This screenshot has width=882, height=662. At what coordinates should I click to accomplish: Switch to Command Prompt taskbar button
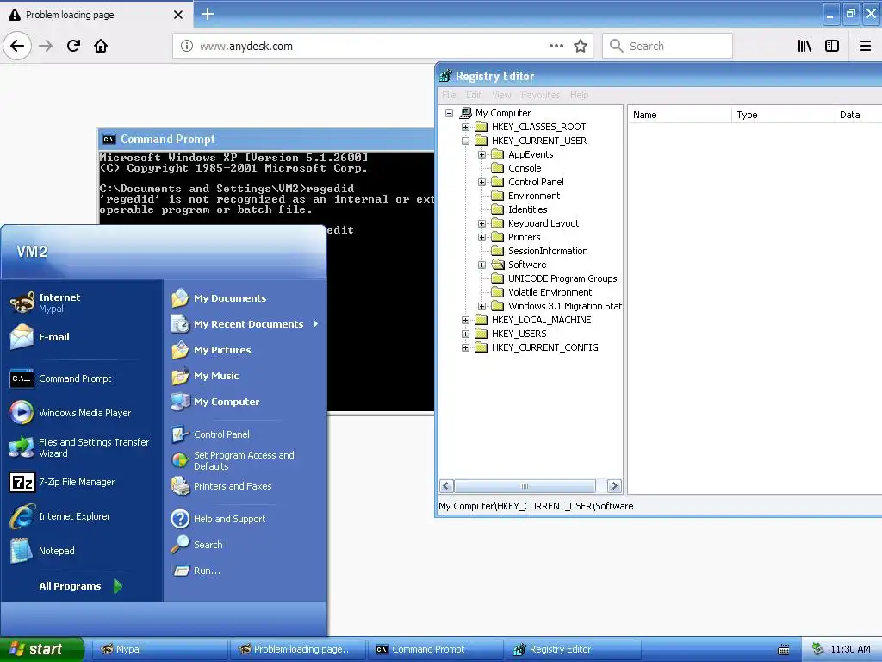435,649
